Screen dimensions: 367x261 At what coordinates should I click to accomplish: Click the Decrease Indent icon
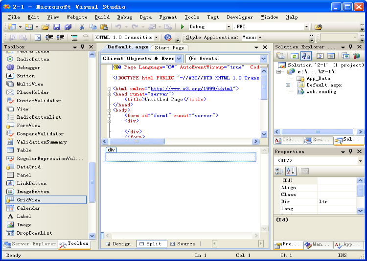click(x=49, y=38)
